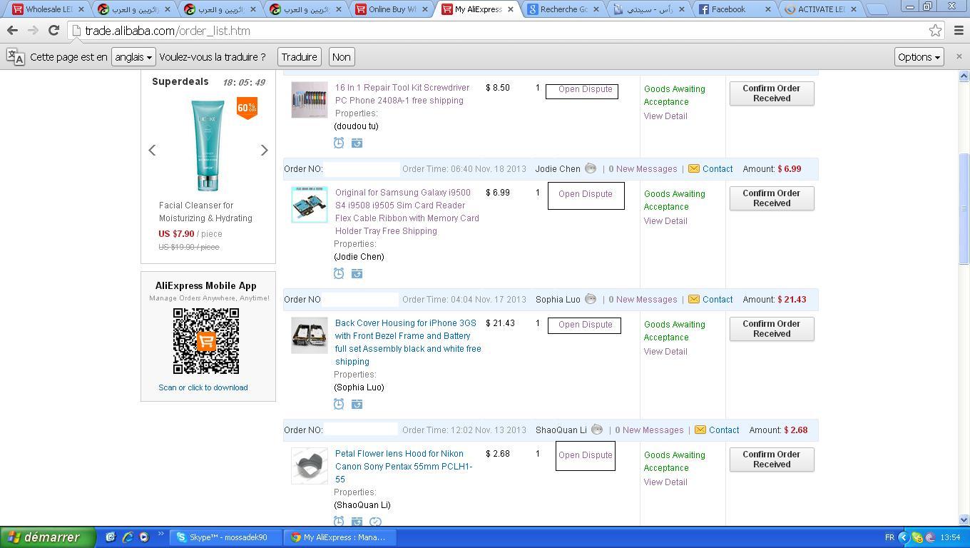Screen dimensions: 970x548
Task: Open the Windows démarrer start button
Action: (48, 537)
